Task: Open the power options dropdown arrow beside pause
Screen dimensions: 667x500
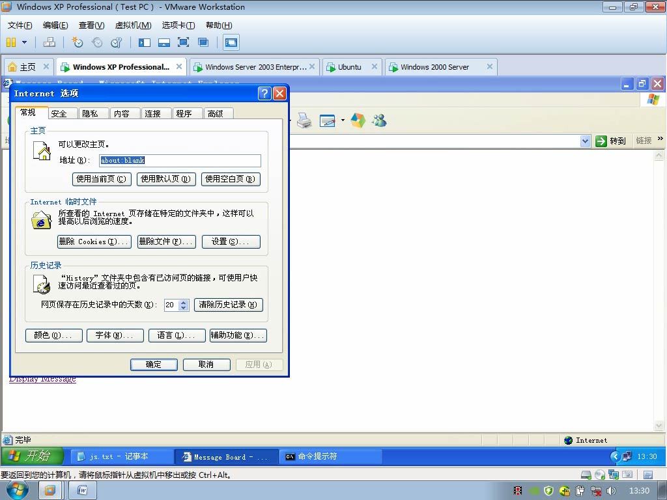Action: click(x=24, y=42)
